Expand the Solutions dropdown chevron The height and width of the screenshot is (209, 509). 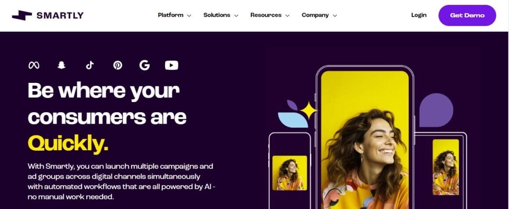click(237, 15)
